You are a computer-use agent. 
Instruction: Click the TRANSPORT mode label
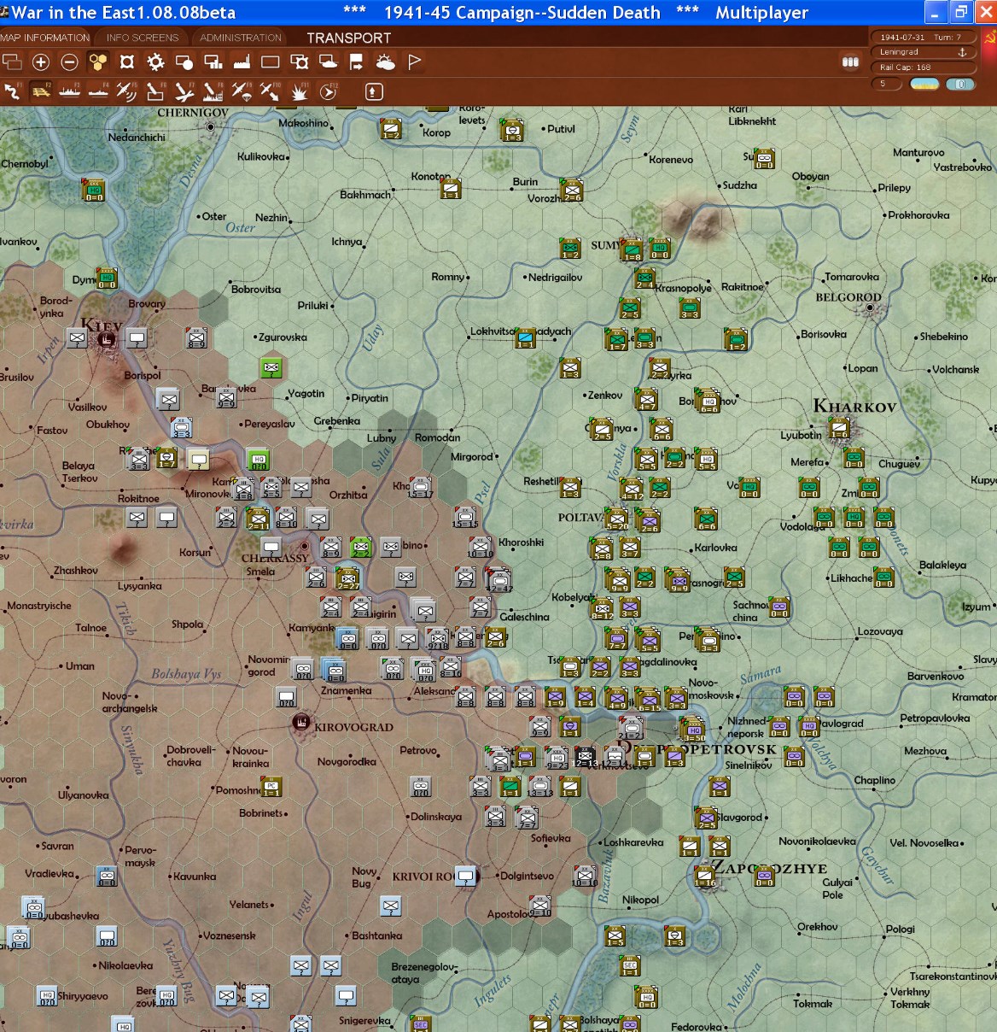pos(349,38)
